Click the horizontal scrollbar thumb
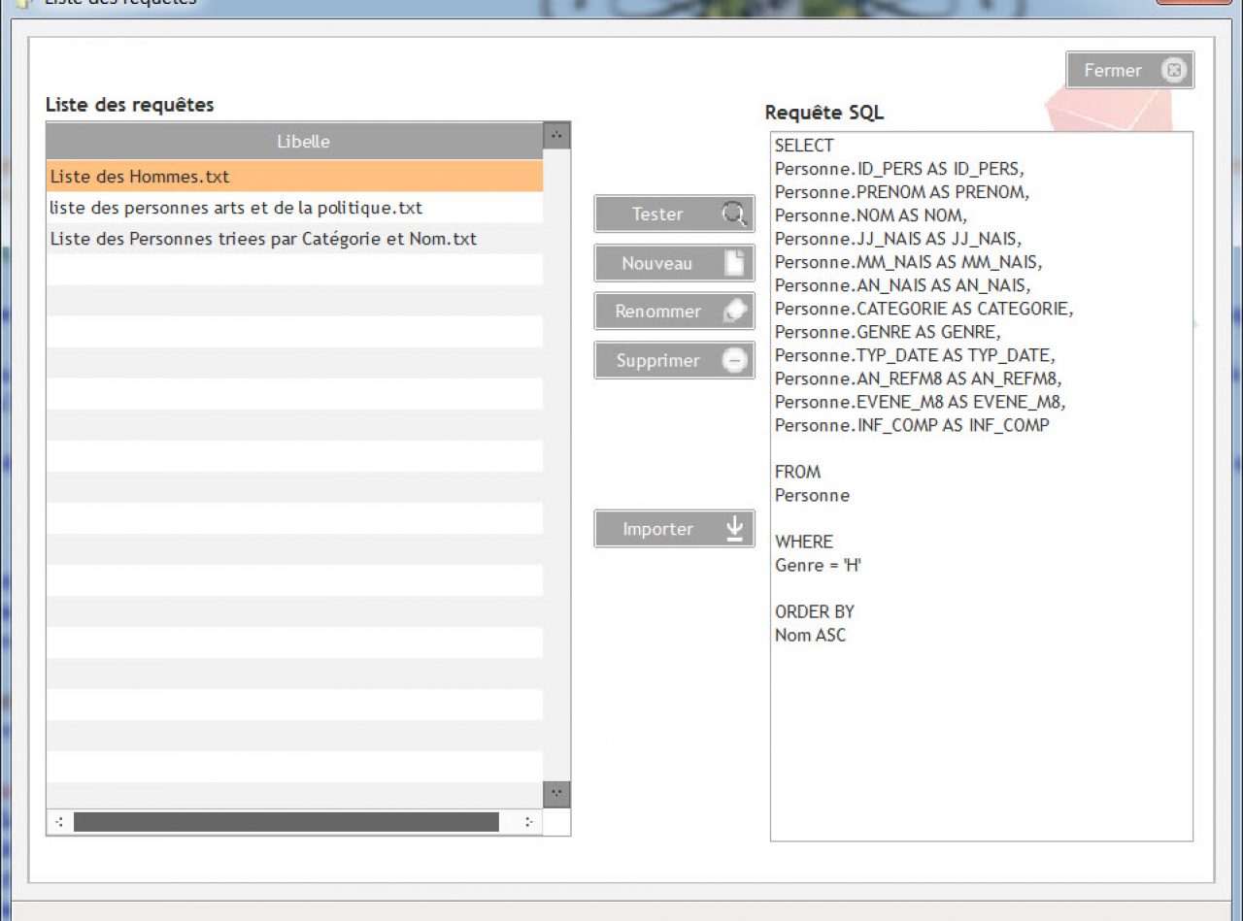Screen dimensions: 1243x921 tap(286, 822)
